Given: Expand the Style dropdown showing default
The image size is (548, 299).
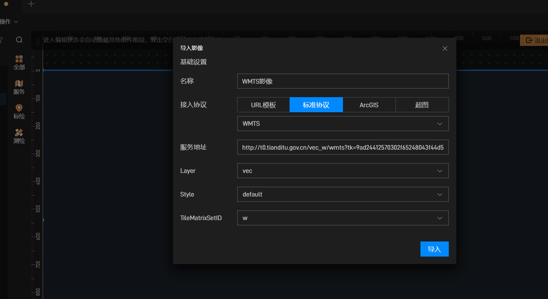Looking at the screenshot, I should pyautogui.click(x=343, y=194).
